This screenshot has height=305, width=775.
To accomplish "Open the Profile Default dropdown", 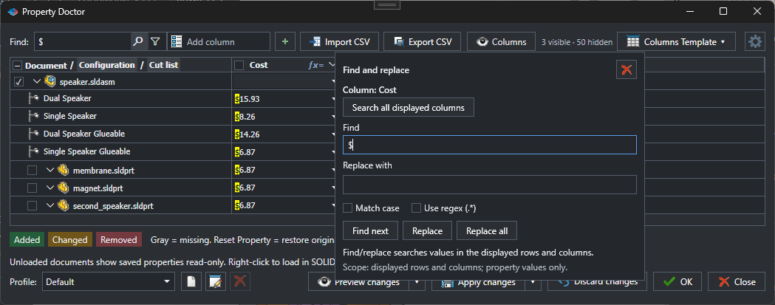I will 109,282.
